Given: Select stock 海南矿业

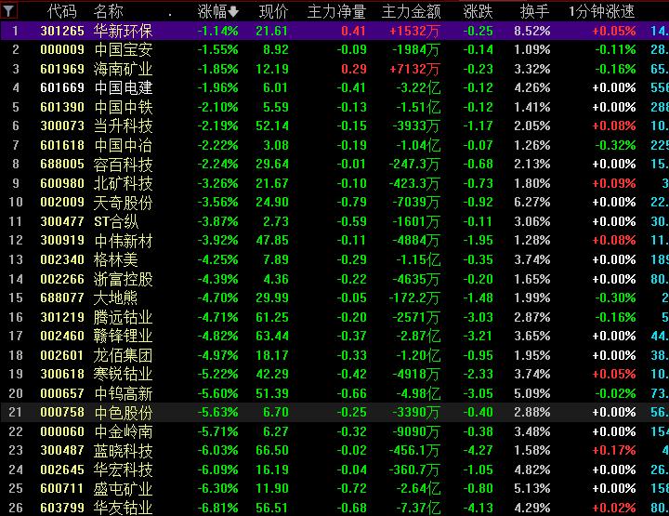Looking at the screenshot, I should tap(124, 69).
